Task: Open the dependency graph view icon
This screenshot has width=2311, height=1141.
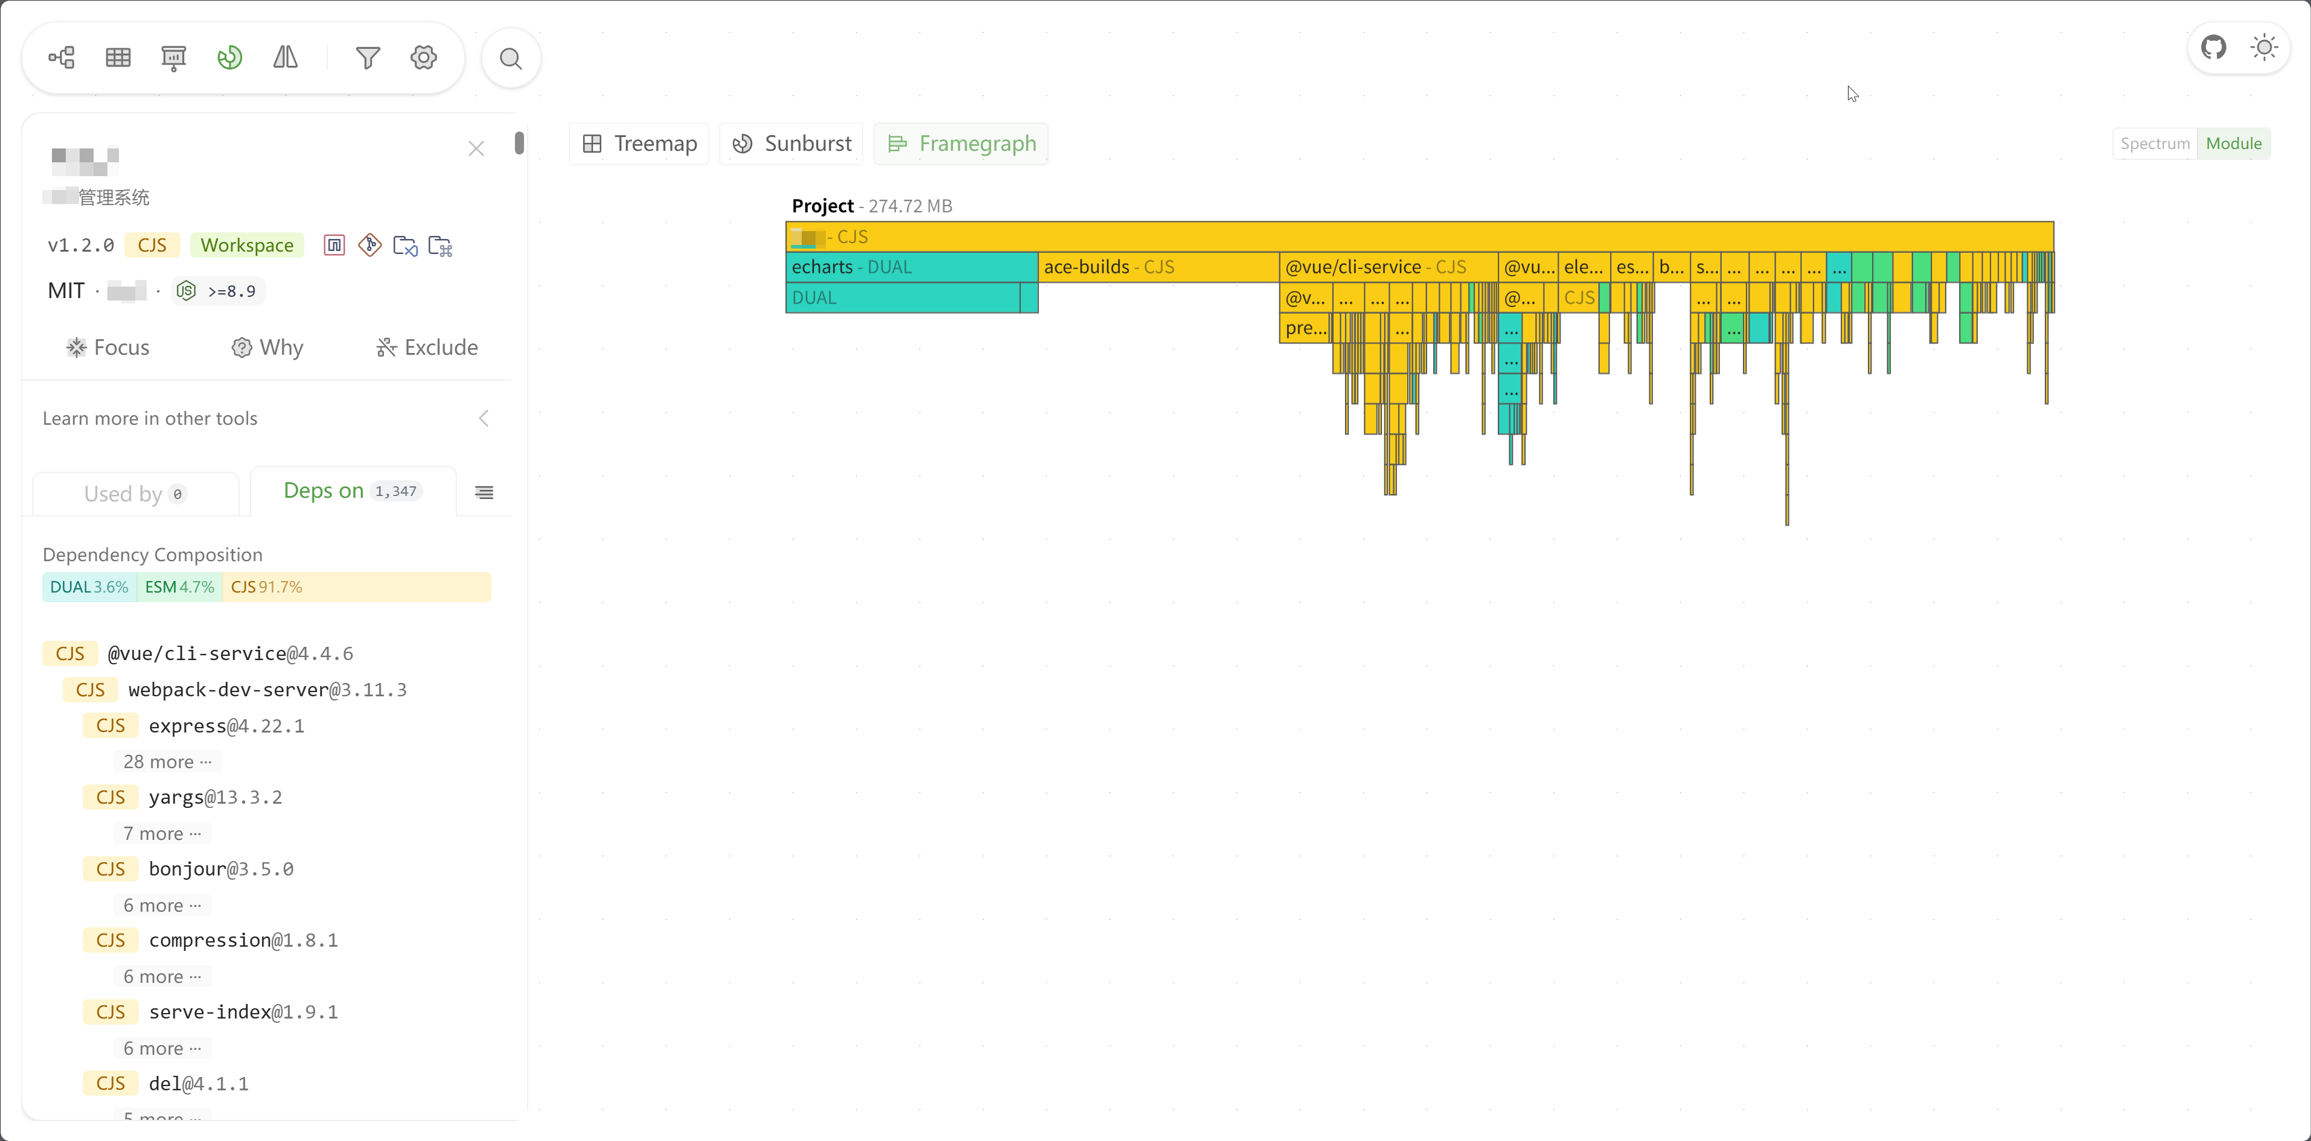Action: 61,59
